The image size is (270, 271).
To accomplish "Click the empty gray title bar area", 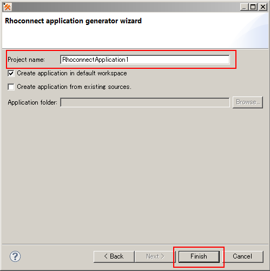I will [x=126, y=7].
